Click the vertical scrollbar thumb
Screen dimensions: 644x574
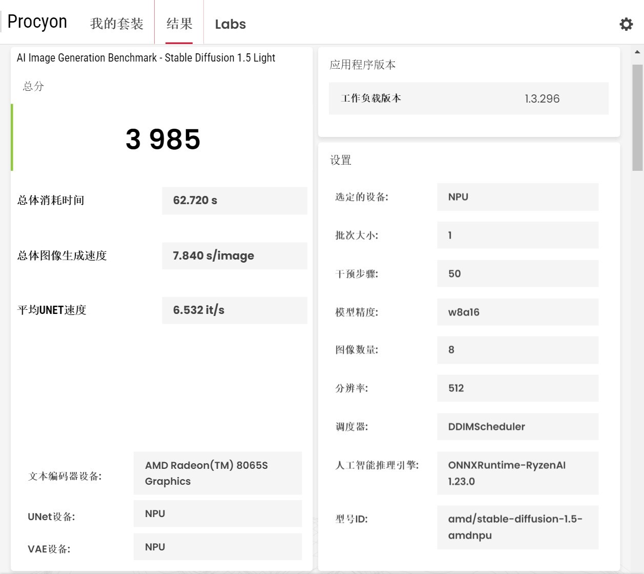pyautogui.click(x=637, y=117)
